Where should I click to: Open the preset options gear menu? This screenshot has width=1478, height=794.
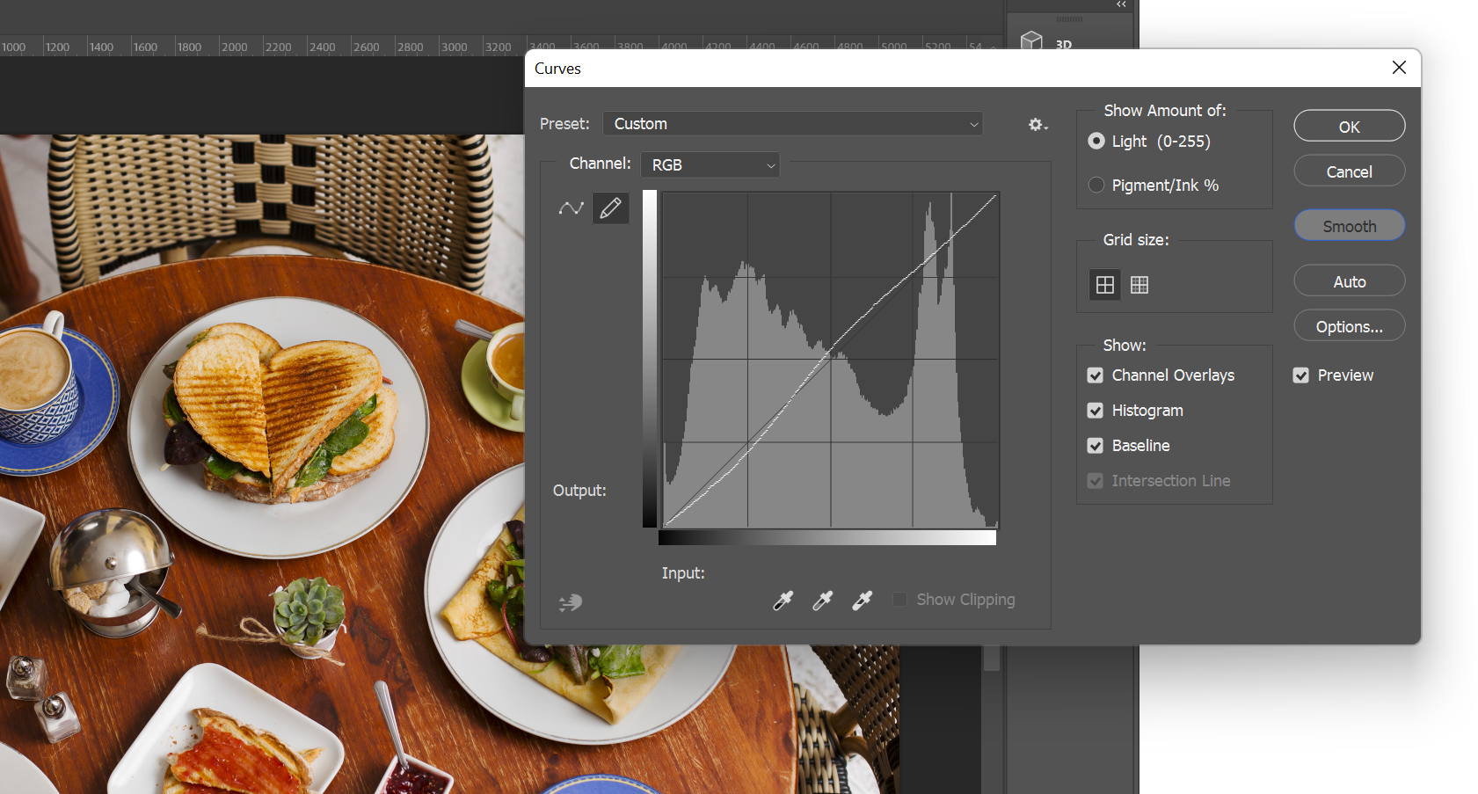point(1038,125)
